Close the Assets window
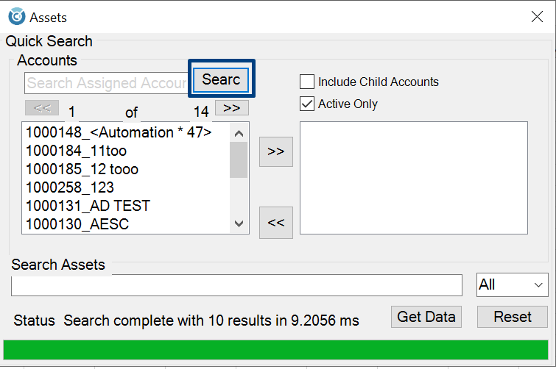Image resolution: width=556 pixels, height=369 pixels. pyautogui.click(x=538, y=17)
